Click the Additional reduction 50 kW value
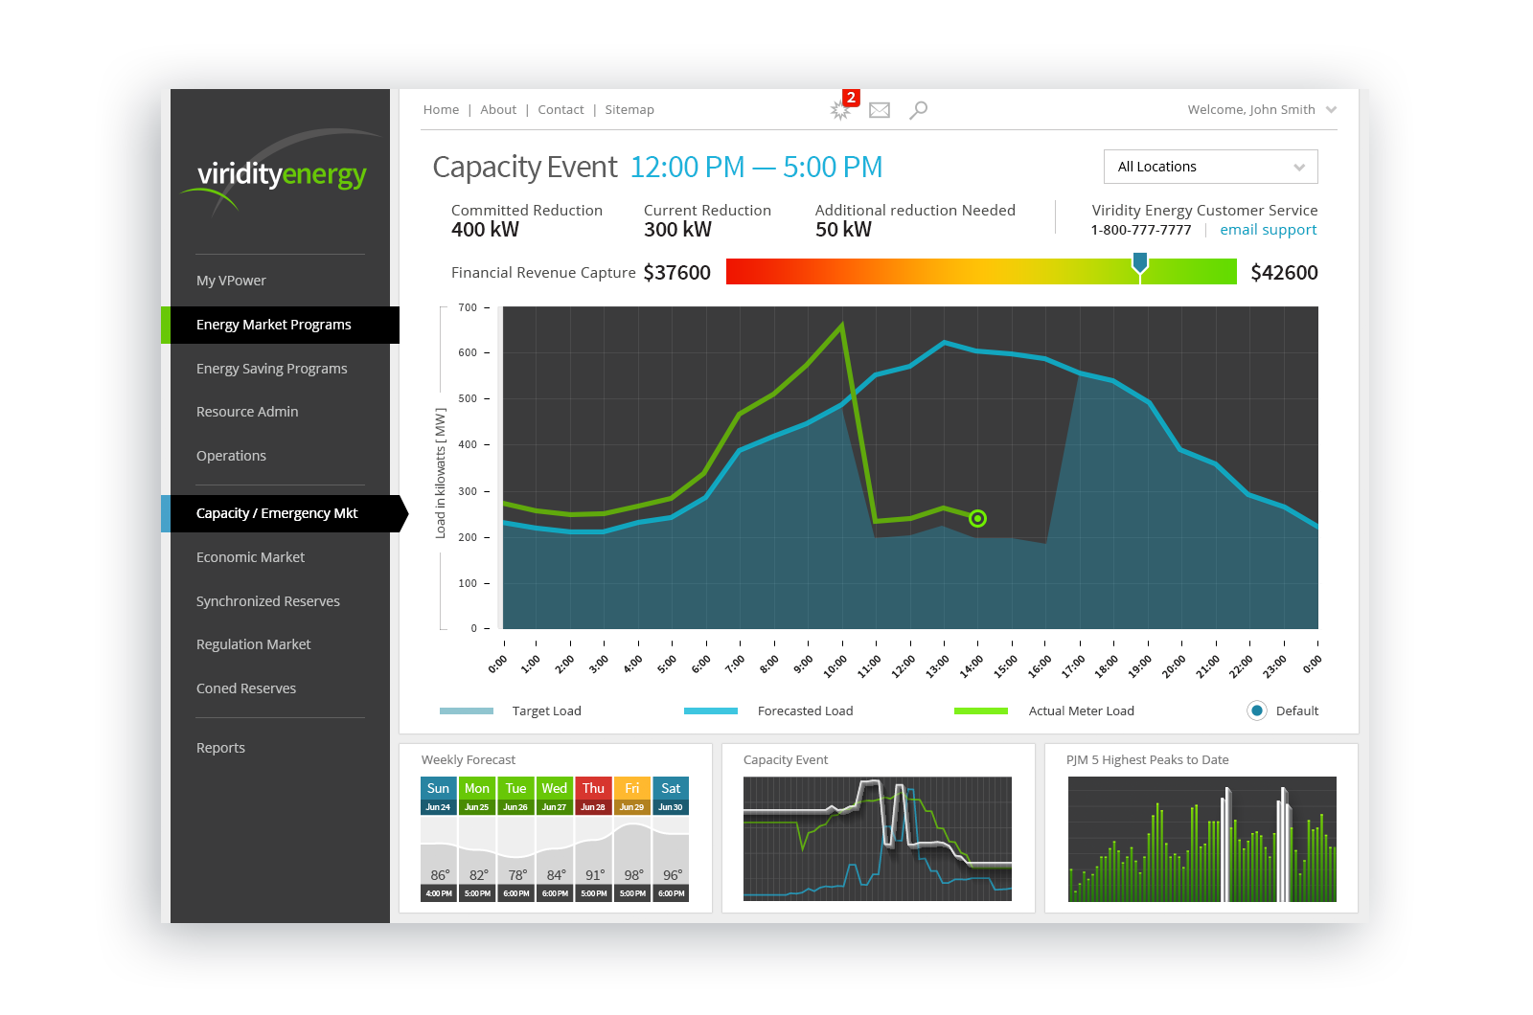This screenshot has height=1015, width=1533. point(843,230)
